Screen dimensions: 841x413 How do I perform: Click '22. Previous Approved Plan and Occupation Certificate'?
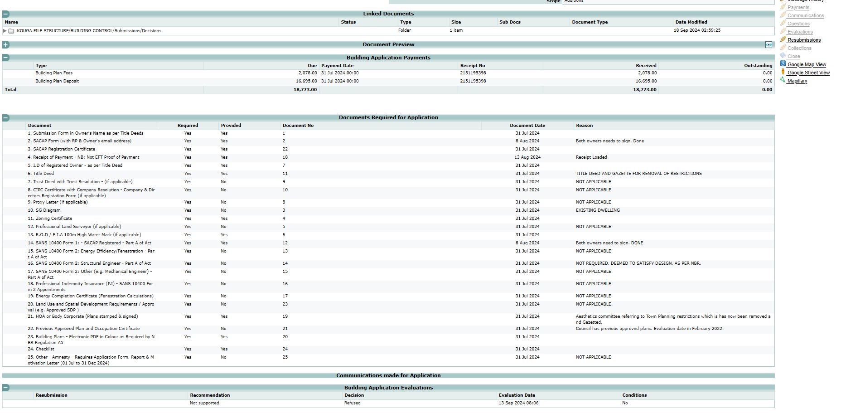pyautogui.click(x=84, y=329)
